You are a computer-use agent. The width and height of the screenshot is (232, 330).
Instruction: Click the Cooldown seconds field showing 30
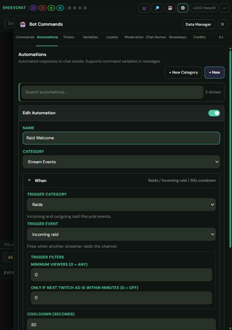coord(121,324)
